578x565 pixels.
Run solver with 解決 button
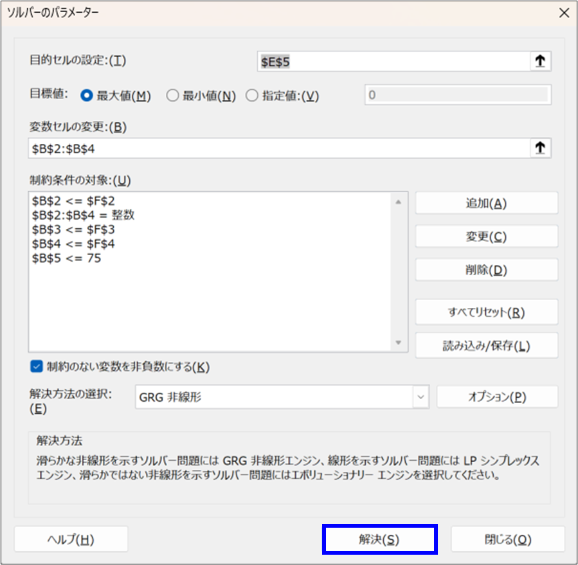pos(379,539)
